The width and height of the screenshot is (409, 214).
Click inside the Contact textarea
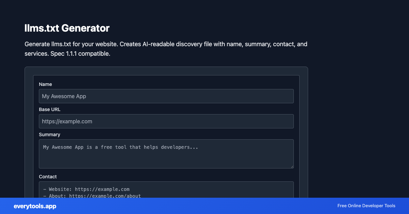click(x=166, y=189)
